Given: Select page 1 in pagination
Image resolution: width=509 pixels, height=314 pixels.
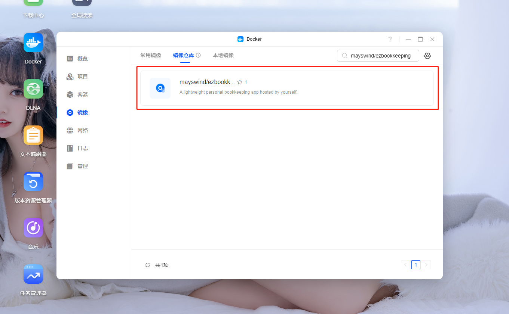Looking at the screenshot, I should point(416,265).
